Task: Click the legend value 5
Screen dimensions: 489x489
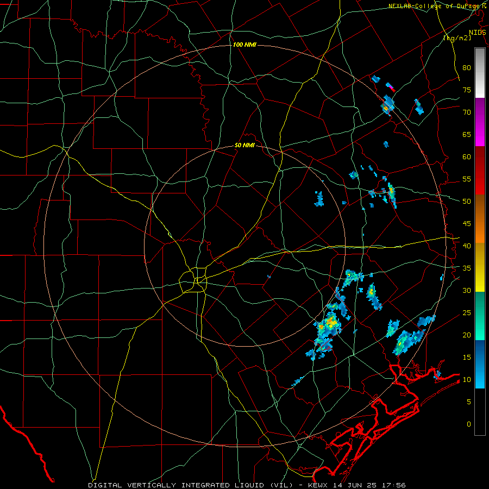Action: pos(469,402)
